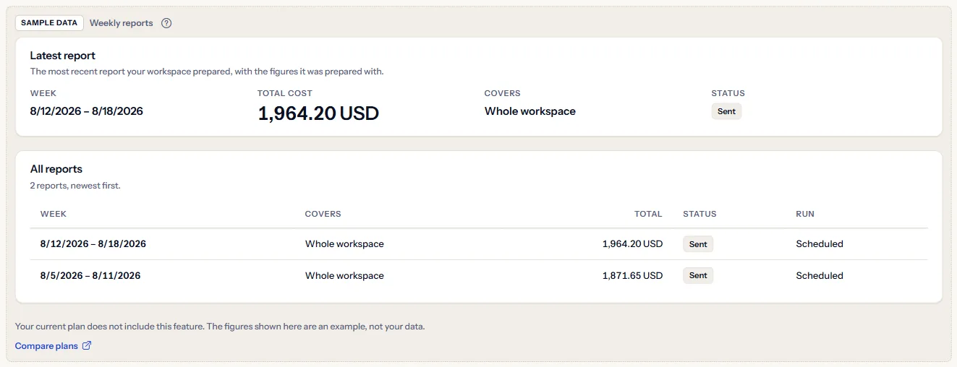Click the Sent status badge in Latest report
The width and height of the screenshot is (957, 367).
[x=726, y=111]
